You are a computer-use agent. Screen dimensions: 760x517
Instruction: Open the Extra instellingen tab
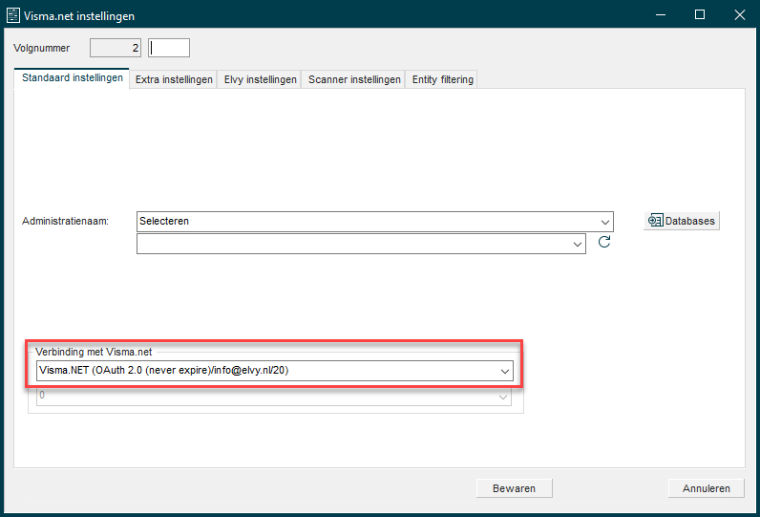tap(174, 79)
